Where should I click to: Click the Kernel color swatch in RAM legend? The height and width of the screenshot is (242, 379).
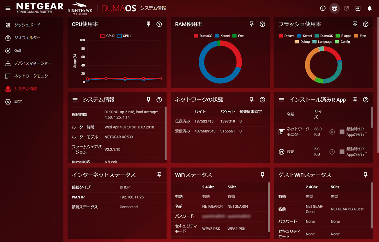pos(217,36)
